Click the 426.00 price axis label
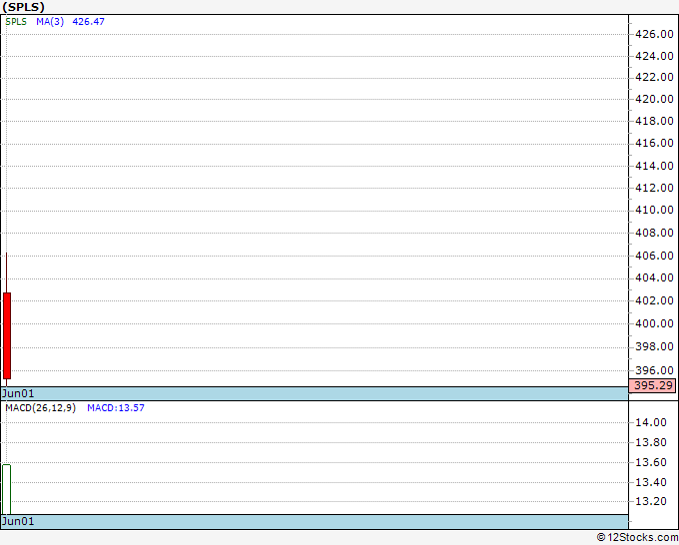The width and height of the screenshot is (679, 545). coord(654,34)
